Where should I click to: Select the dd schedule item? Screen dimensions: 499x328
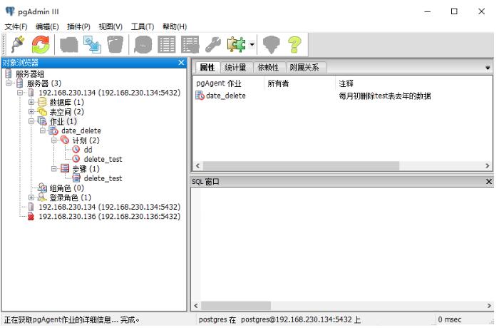(x=88, y=150)
